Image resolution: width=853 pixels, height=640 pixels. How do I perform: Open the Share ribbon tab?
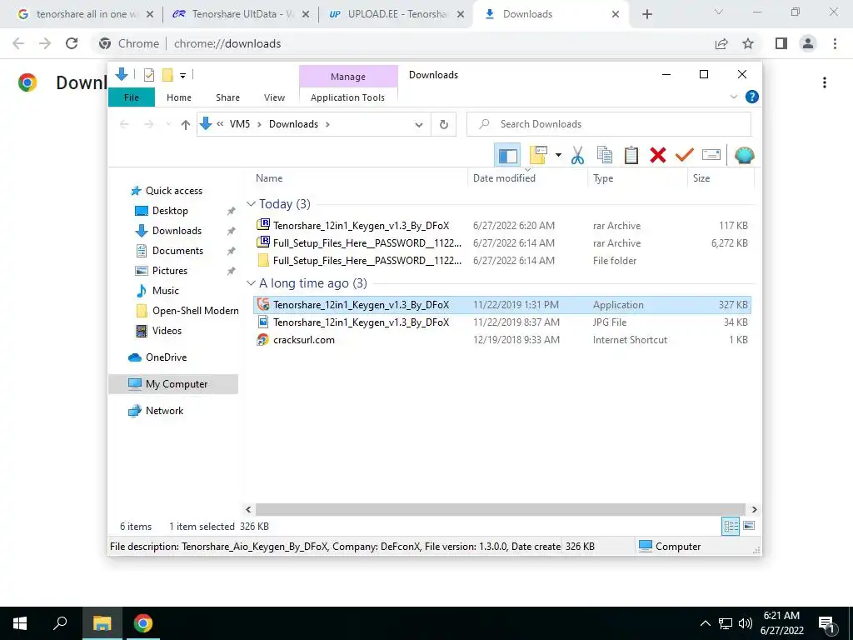(227, 97)
